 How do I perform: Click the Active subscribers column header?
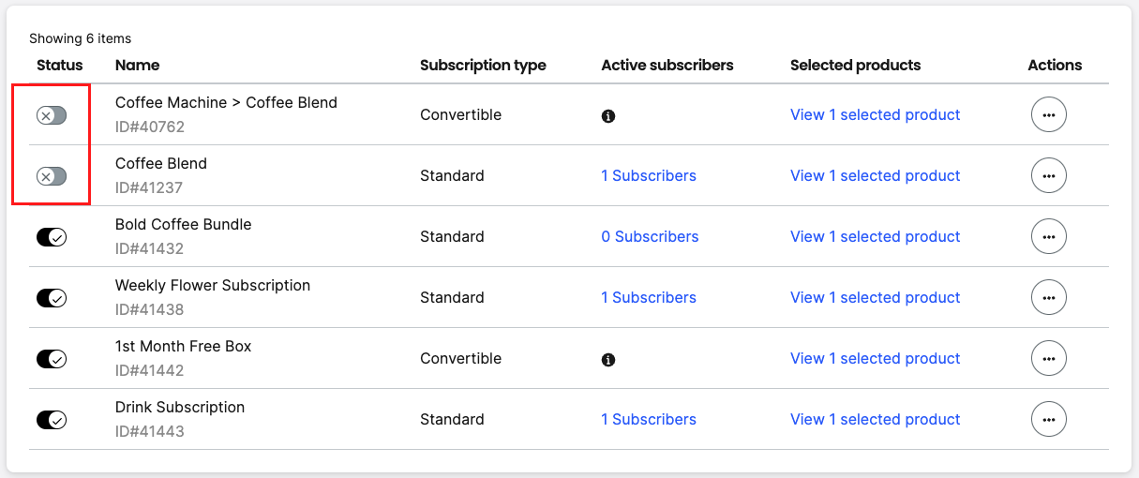coord(667,65)
